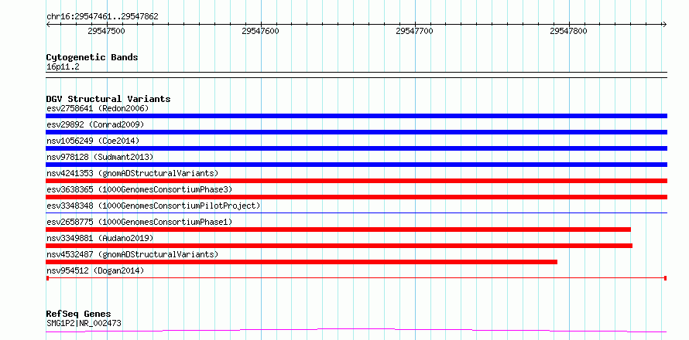The image size is (689, 340).
Task: Click the blue bar under nsv978128 (Sudmant2013)
Action: (x=356, y=165)
